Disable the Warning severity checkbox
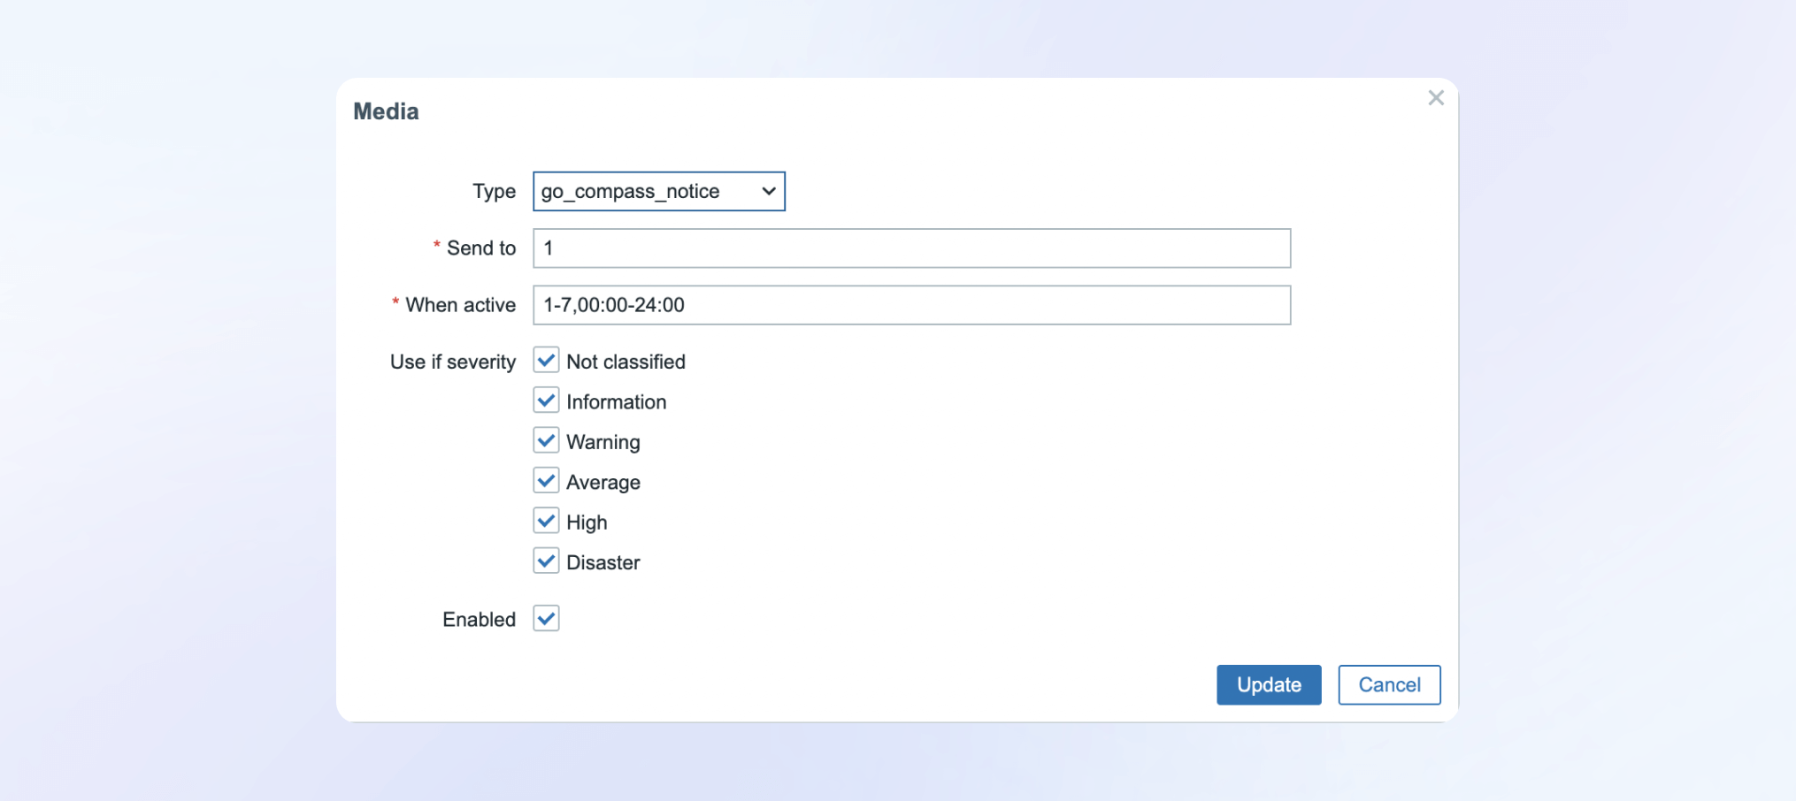 point(546,441)
